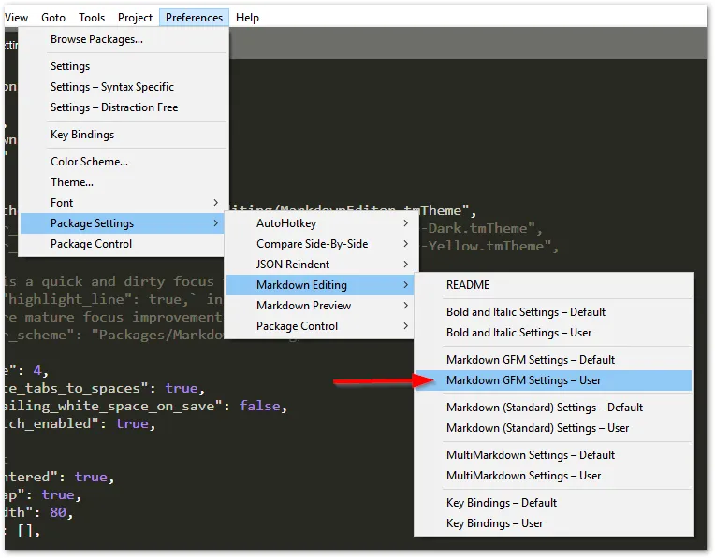
Task: Open the Project menu
Action: pos(135,18)
